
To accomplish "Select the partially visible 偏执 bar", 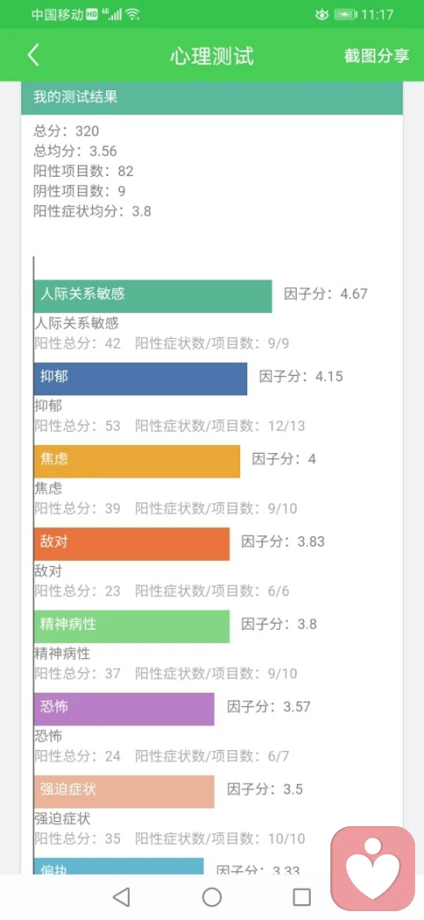I will (119, 866).
